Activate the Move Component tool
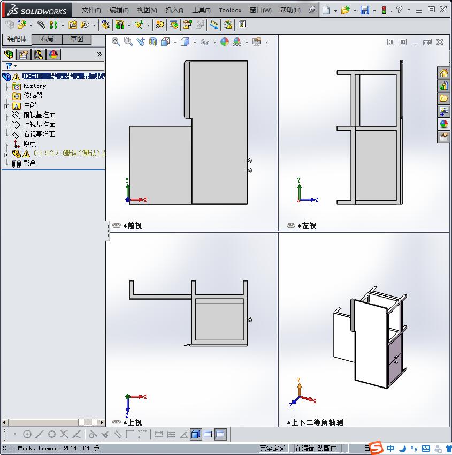The image size is (452, 455). tap(85, 25)
